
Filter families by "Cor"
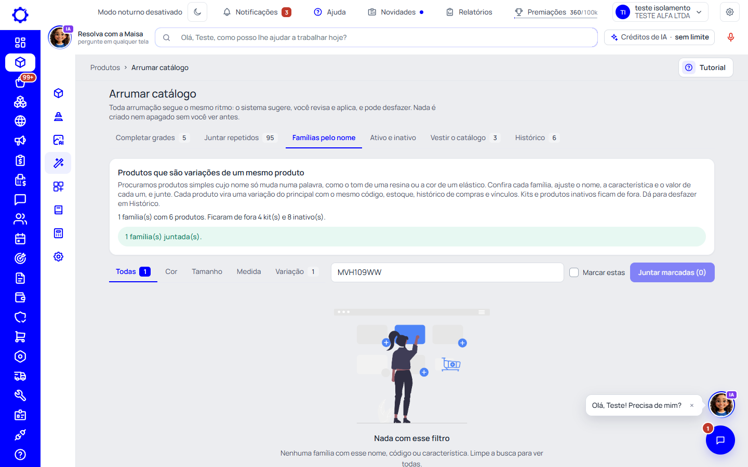(171, 272)
